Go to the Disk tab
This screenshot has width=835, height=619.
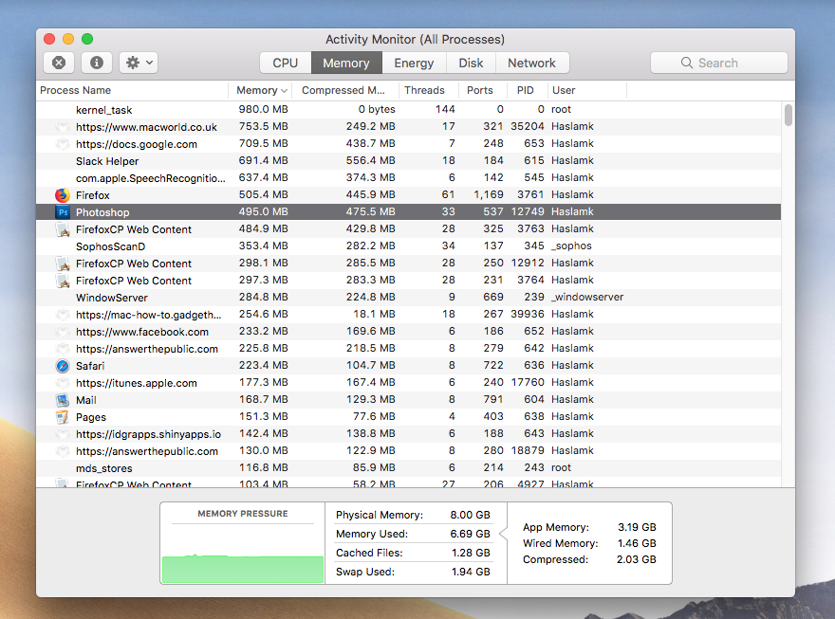pos(471,63)
